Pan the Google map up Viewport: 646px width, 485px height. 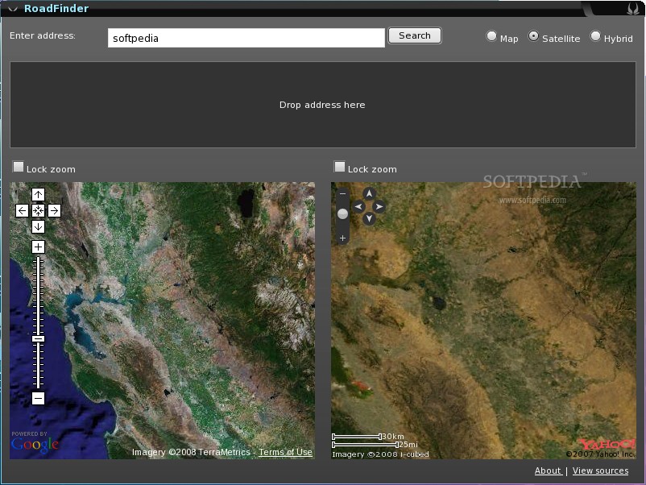pos(38,194)
